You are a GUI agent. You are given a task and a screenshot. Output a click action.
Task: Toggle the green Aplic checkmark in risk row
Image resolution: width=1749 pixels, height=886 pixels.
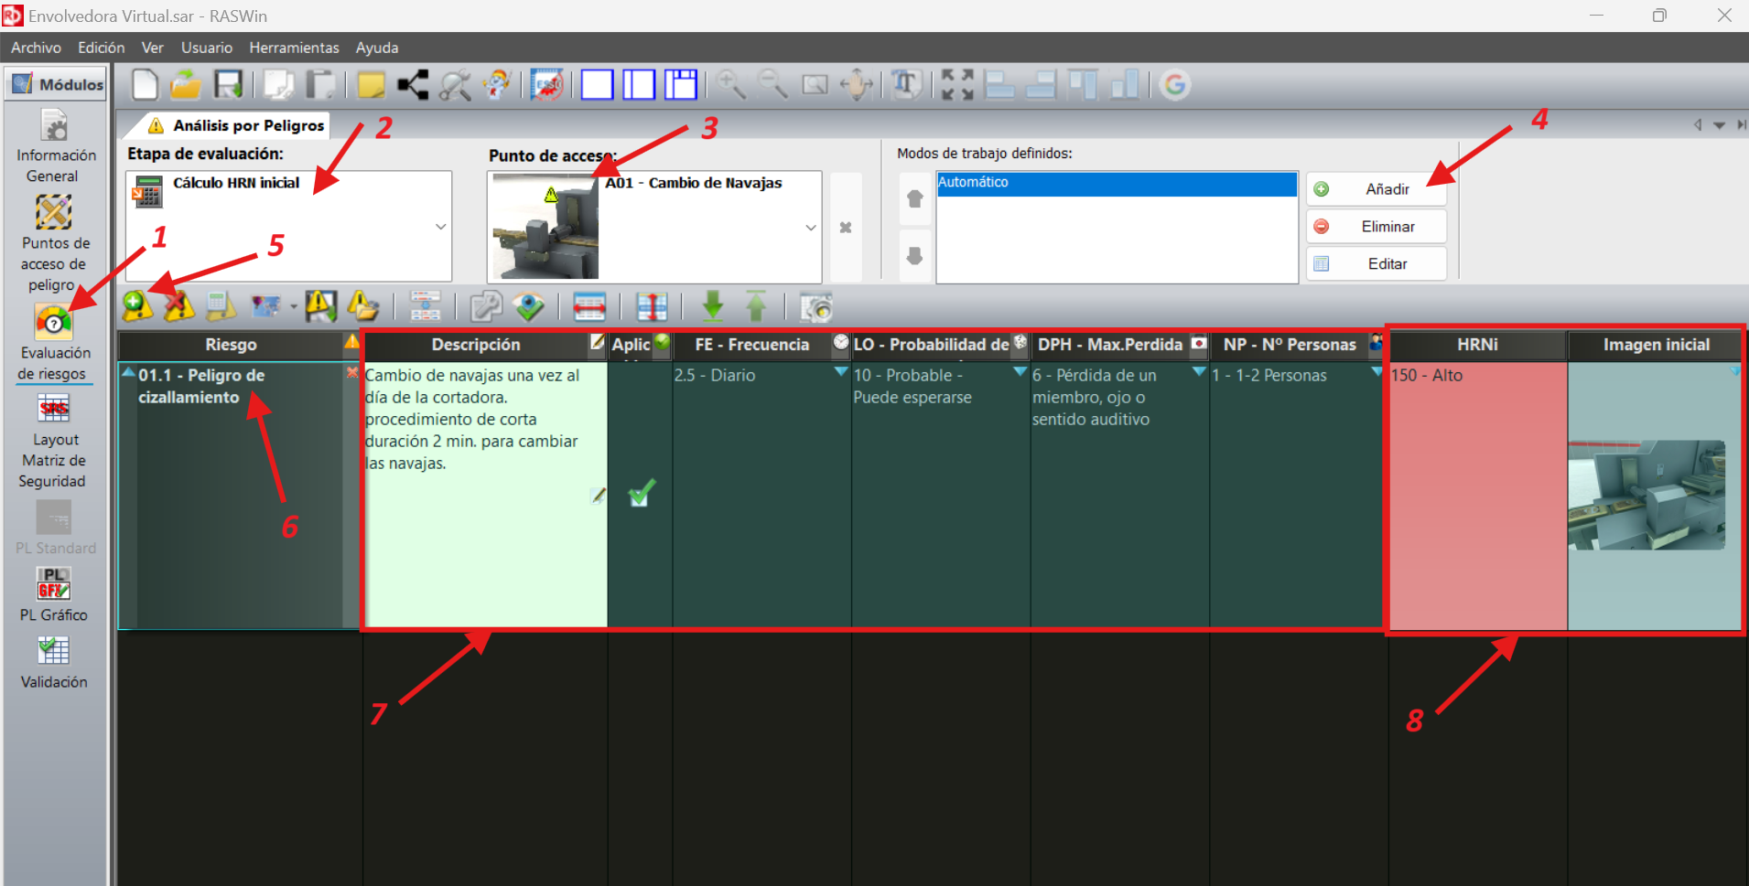641,494
